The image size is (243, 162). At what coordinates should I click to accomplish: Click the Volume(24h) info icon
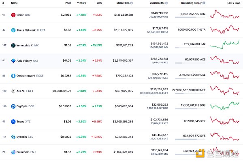(166, 3)
